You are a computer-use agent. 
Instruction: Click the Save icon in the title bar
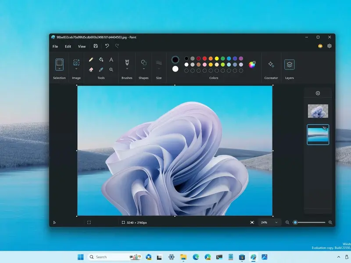pyautogui.click(x=96, y=46)
